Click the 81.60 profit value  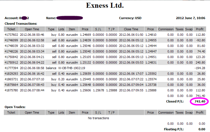(201, 46)
